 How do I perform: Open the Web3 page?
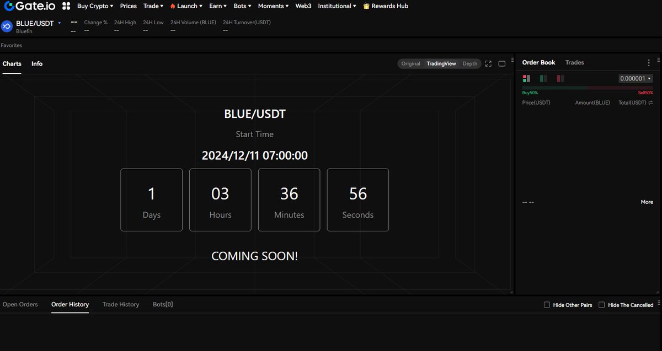click(303, 6)
